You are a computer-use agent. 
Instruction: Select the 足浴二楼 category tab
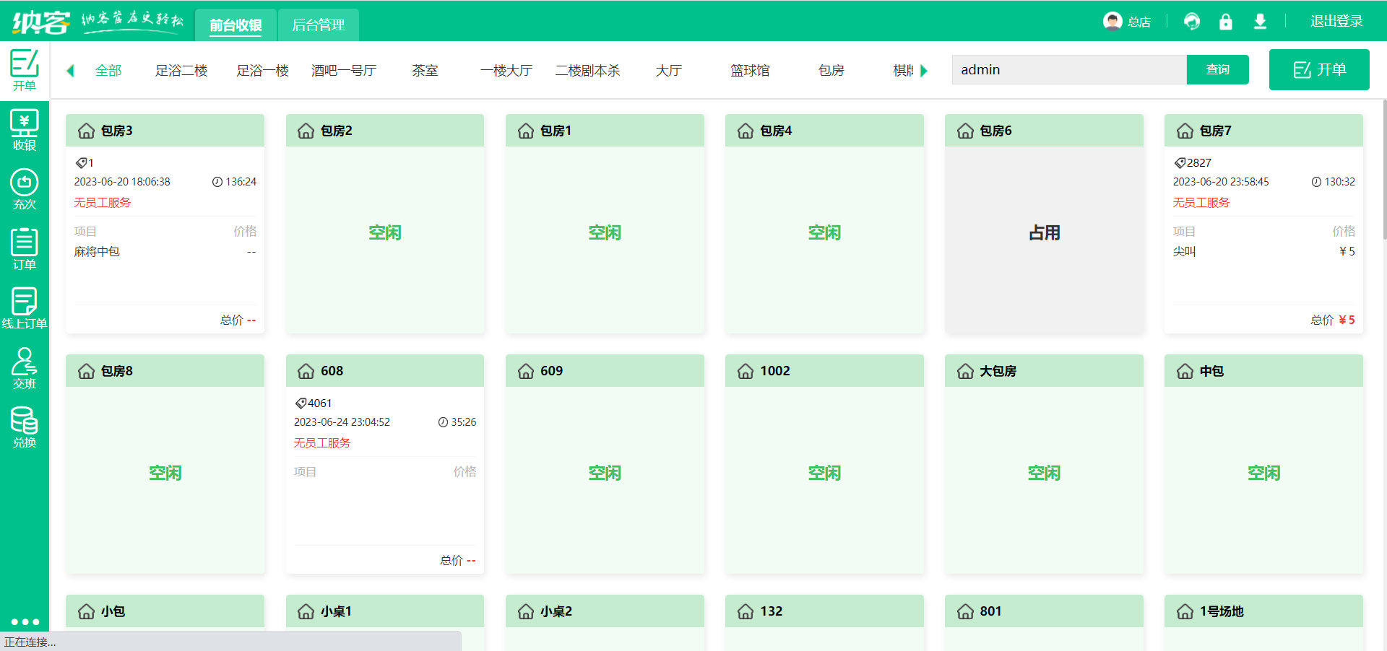(x=181, y=71)
